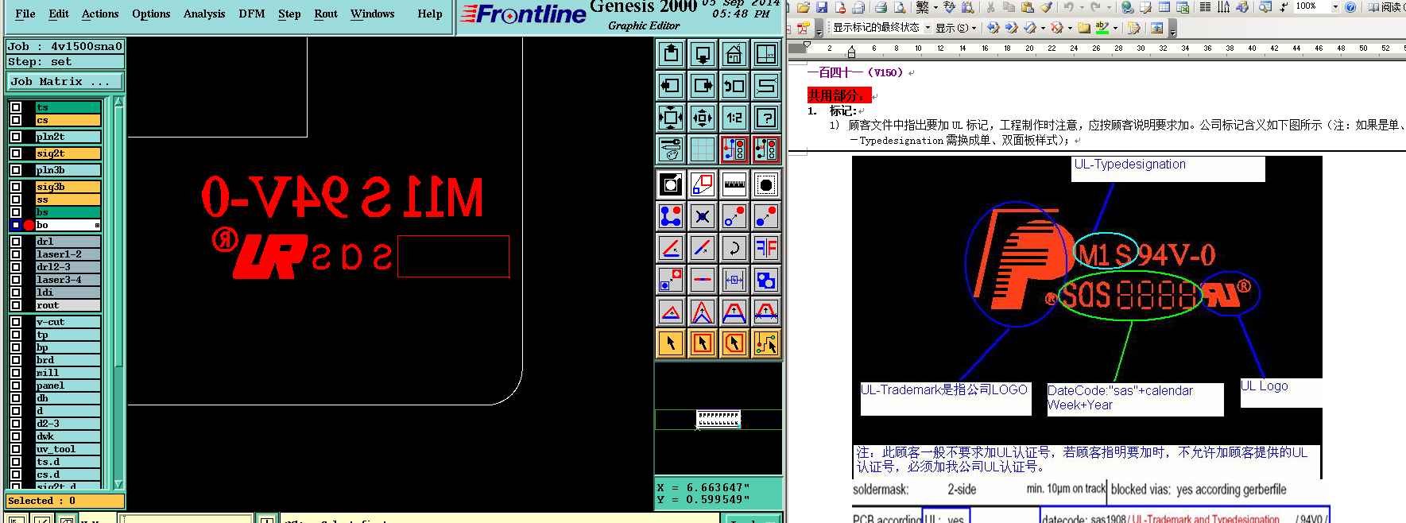This screenshot has height=523, width=1406.
Task: Open the reject change dropdown arrow
Action: click(1070, 28)
